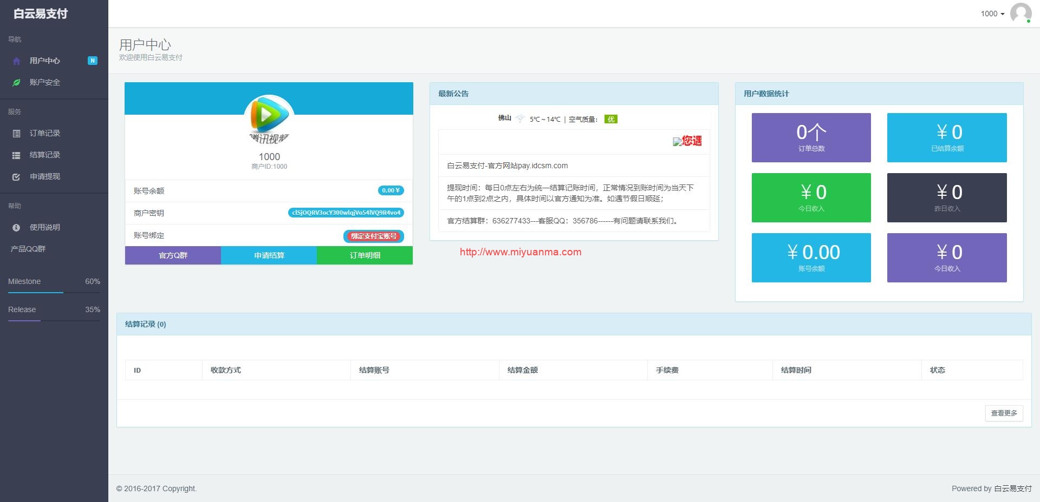Click the 官方Q群 purple button
This screenshot has height=502, width=1040.
click(173, 255)
